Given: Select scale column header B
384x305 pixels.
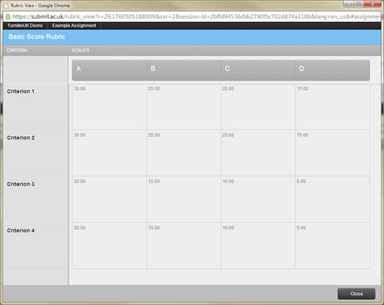Looking at the screenshot, I should coord(184,70).
